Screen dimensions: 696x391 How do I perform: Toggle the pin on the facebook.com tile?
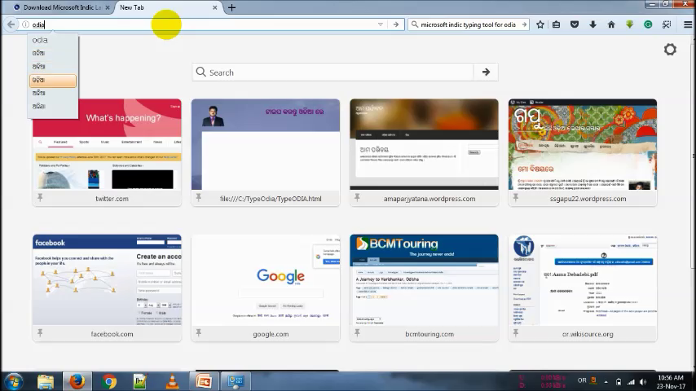(40, 333)
